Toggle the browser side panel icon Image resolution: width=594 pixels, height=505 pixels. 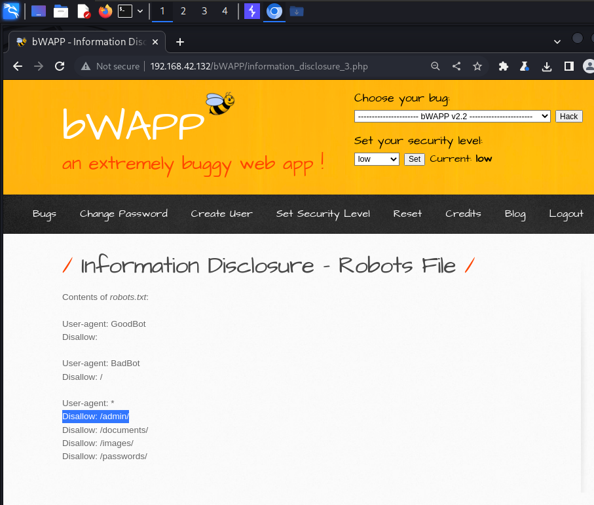pos(568,66)
